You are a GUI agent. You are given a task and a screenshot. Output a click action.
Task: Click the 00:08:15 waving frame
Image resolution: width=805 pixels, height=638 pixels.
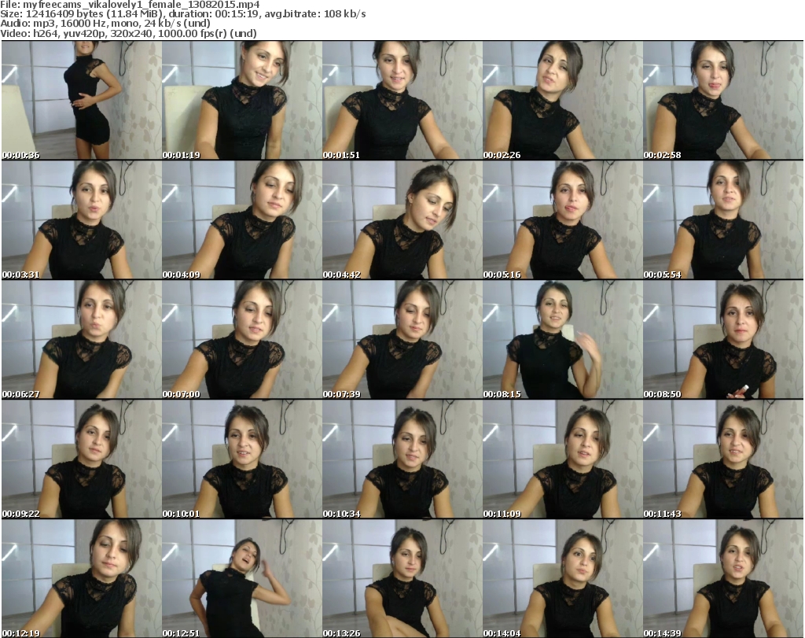tap(563, 340)
